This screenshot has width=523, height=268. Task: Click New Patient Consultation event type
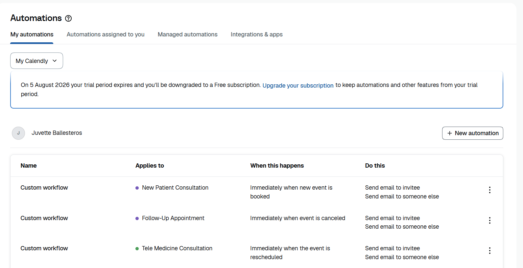tap(175, 188)
